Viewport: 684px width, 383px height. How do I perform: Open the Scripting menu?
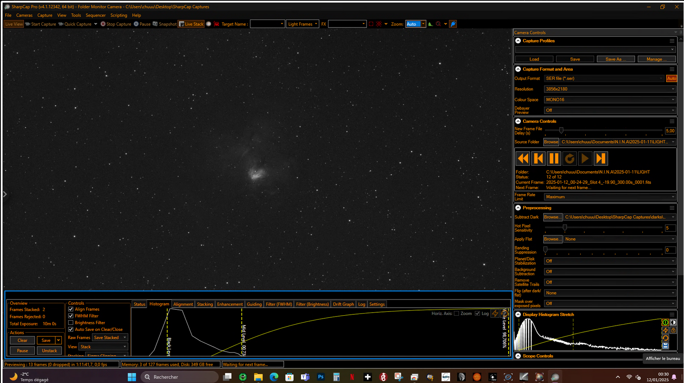119,15
